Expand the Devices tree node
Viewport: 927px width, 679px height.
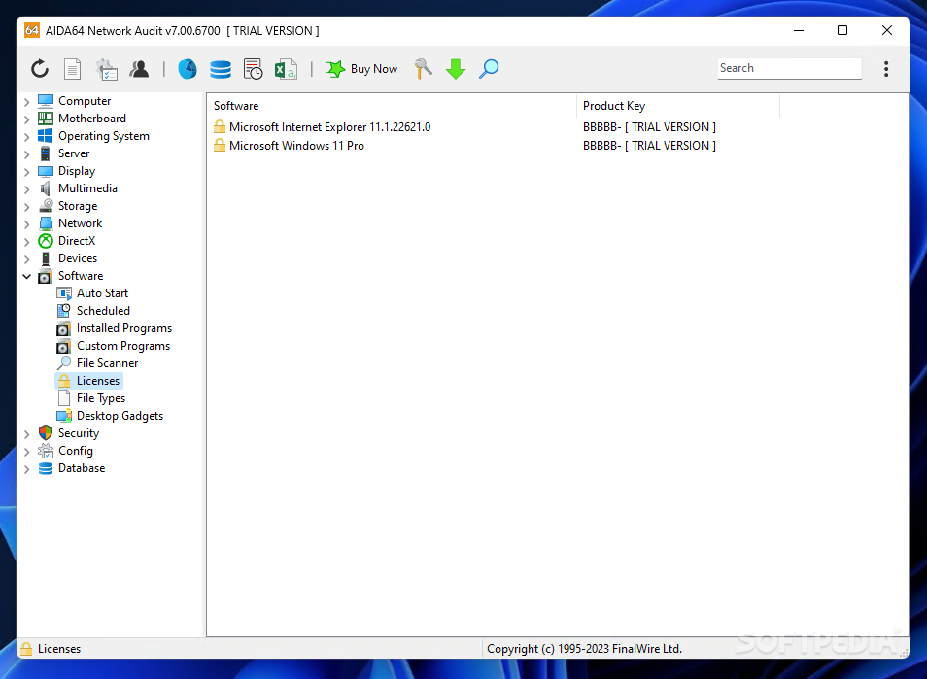tap(26, 258)
